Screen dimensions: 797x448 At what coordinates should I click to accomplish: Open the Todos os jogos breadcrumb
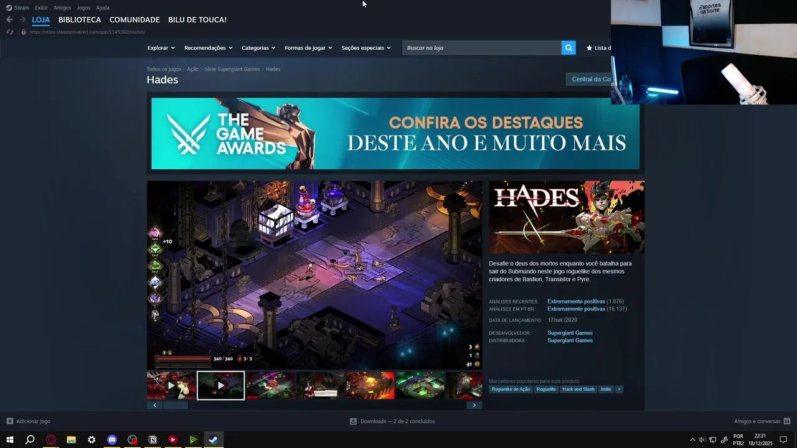pyautogui.click(x=164, y=69)
